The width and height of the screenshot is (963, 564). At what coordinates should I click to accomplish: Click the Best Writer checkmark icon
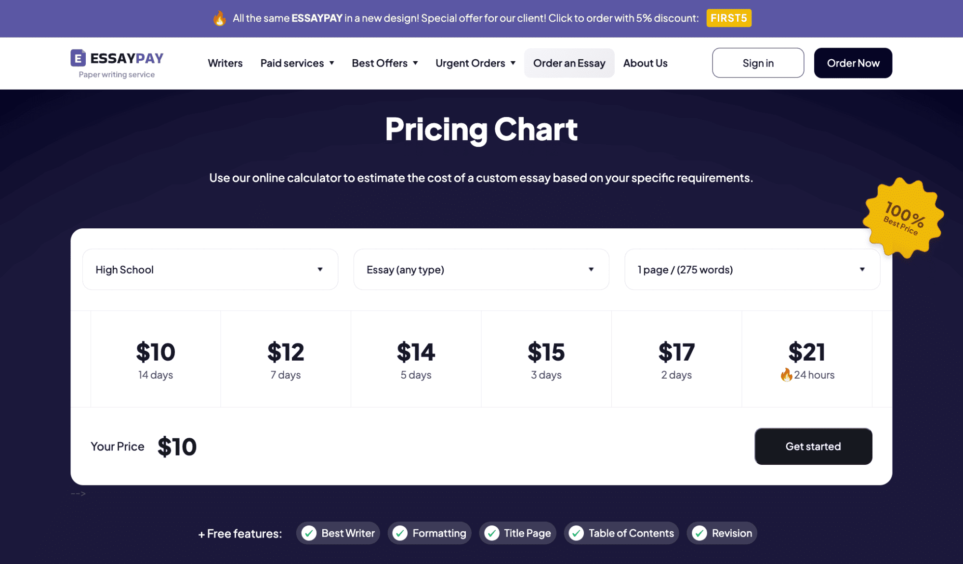point(309,533)
